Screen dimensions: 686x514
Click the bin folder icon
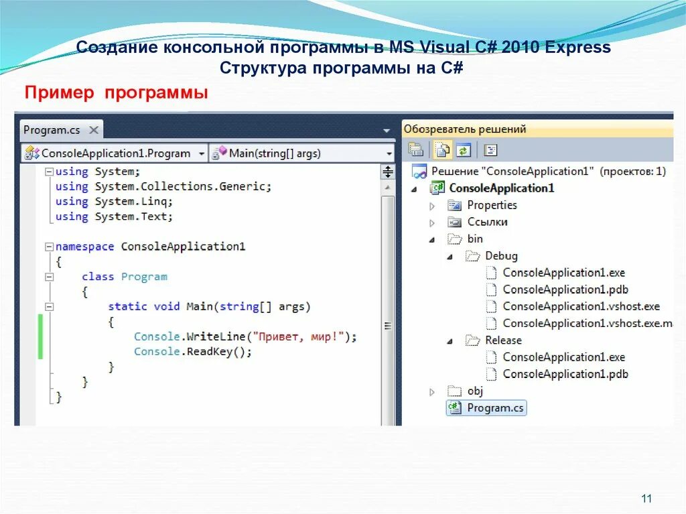click(455, 239)
